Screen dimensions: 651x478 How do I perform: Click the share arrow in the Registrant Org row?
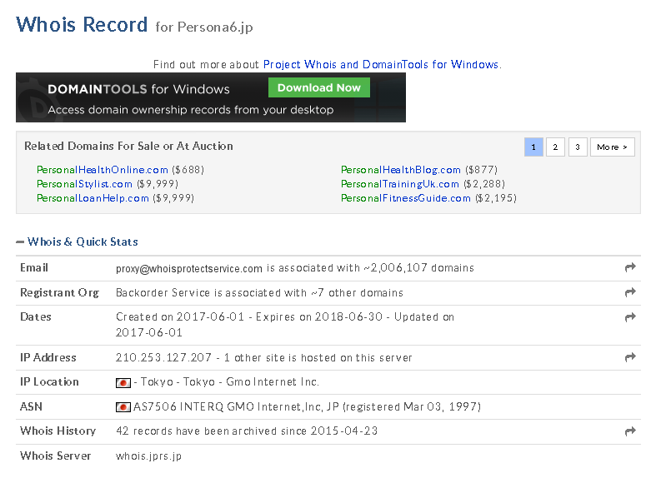point(630,292)
